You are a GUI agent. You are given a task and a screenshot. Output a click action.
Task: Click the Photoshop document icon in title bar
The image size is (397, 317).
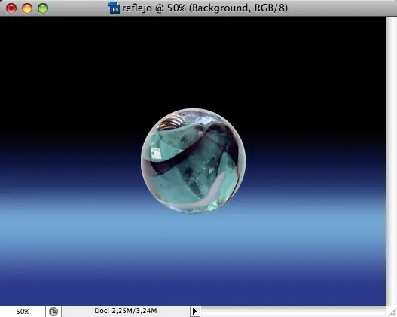tap(114, 8)
